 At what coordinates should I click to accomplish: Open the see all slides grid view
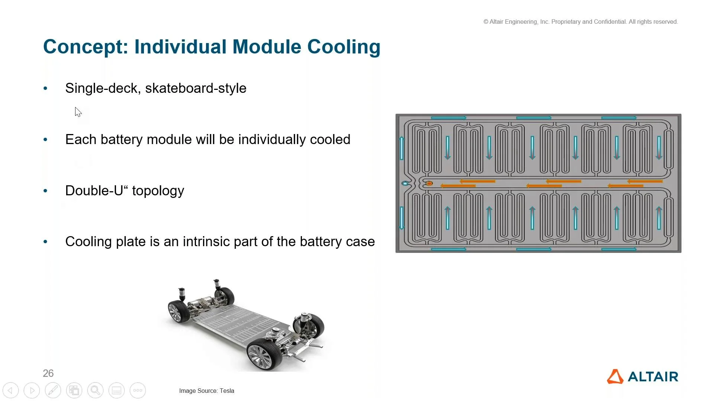point(74,390)
